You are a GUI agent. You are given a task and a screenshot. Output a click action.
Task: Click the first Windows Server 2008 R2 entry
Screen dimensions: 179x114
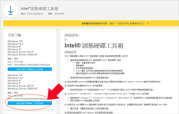(x=23, y=55)
